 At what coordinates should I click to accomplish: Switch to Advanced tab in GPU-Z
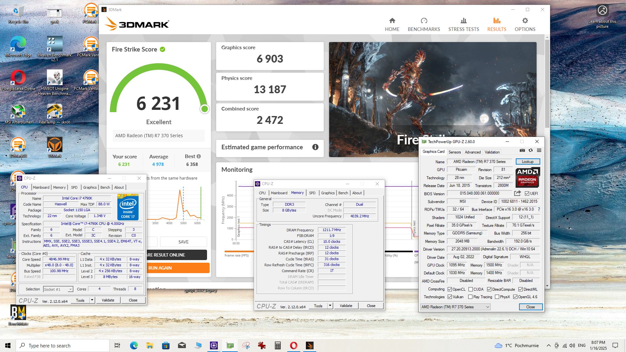pyautogui.click(x=473, y=152)
